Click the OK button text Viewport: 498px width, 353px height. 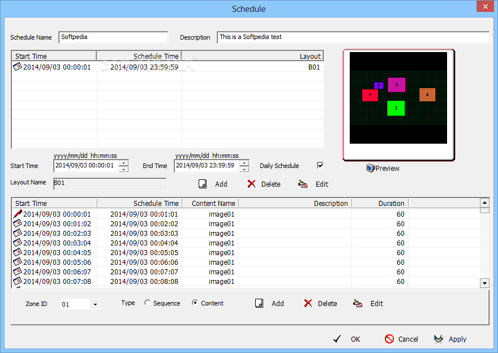[x=355, y=339]
